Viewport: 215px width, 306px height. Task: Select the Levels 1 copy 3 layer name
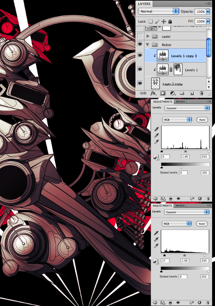pos(184,56)
